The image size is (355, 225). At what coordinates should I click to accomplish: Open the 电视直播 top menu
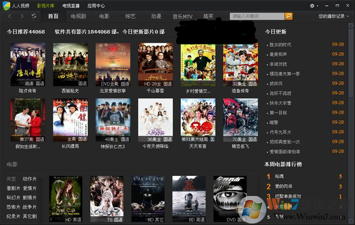[x=71, y=6]
